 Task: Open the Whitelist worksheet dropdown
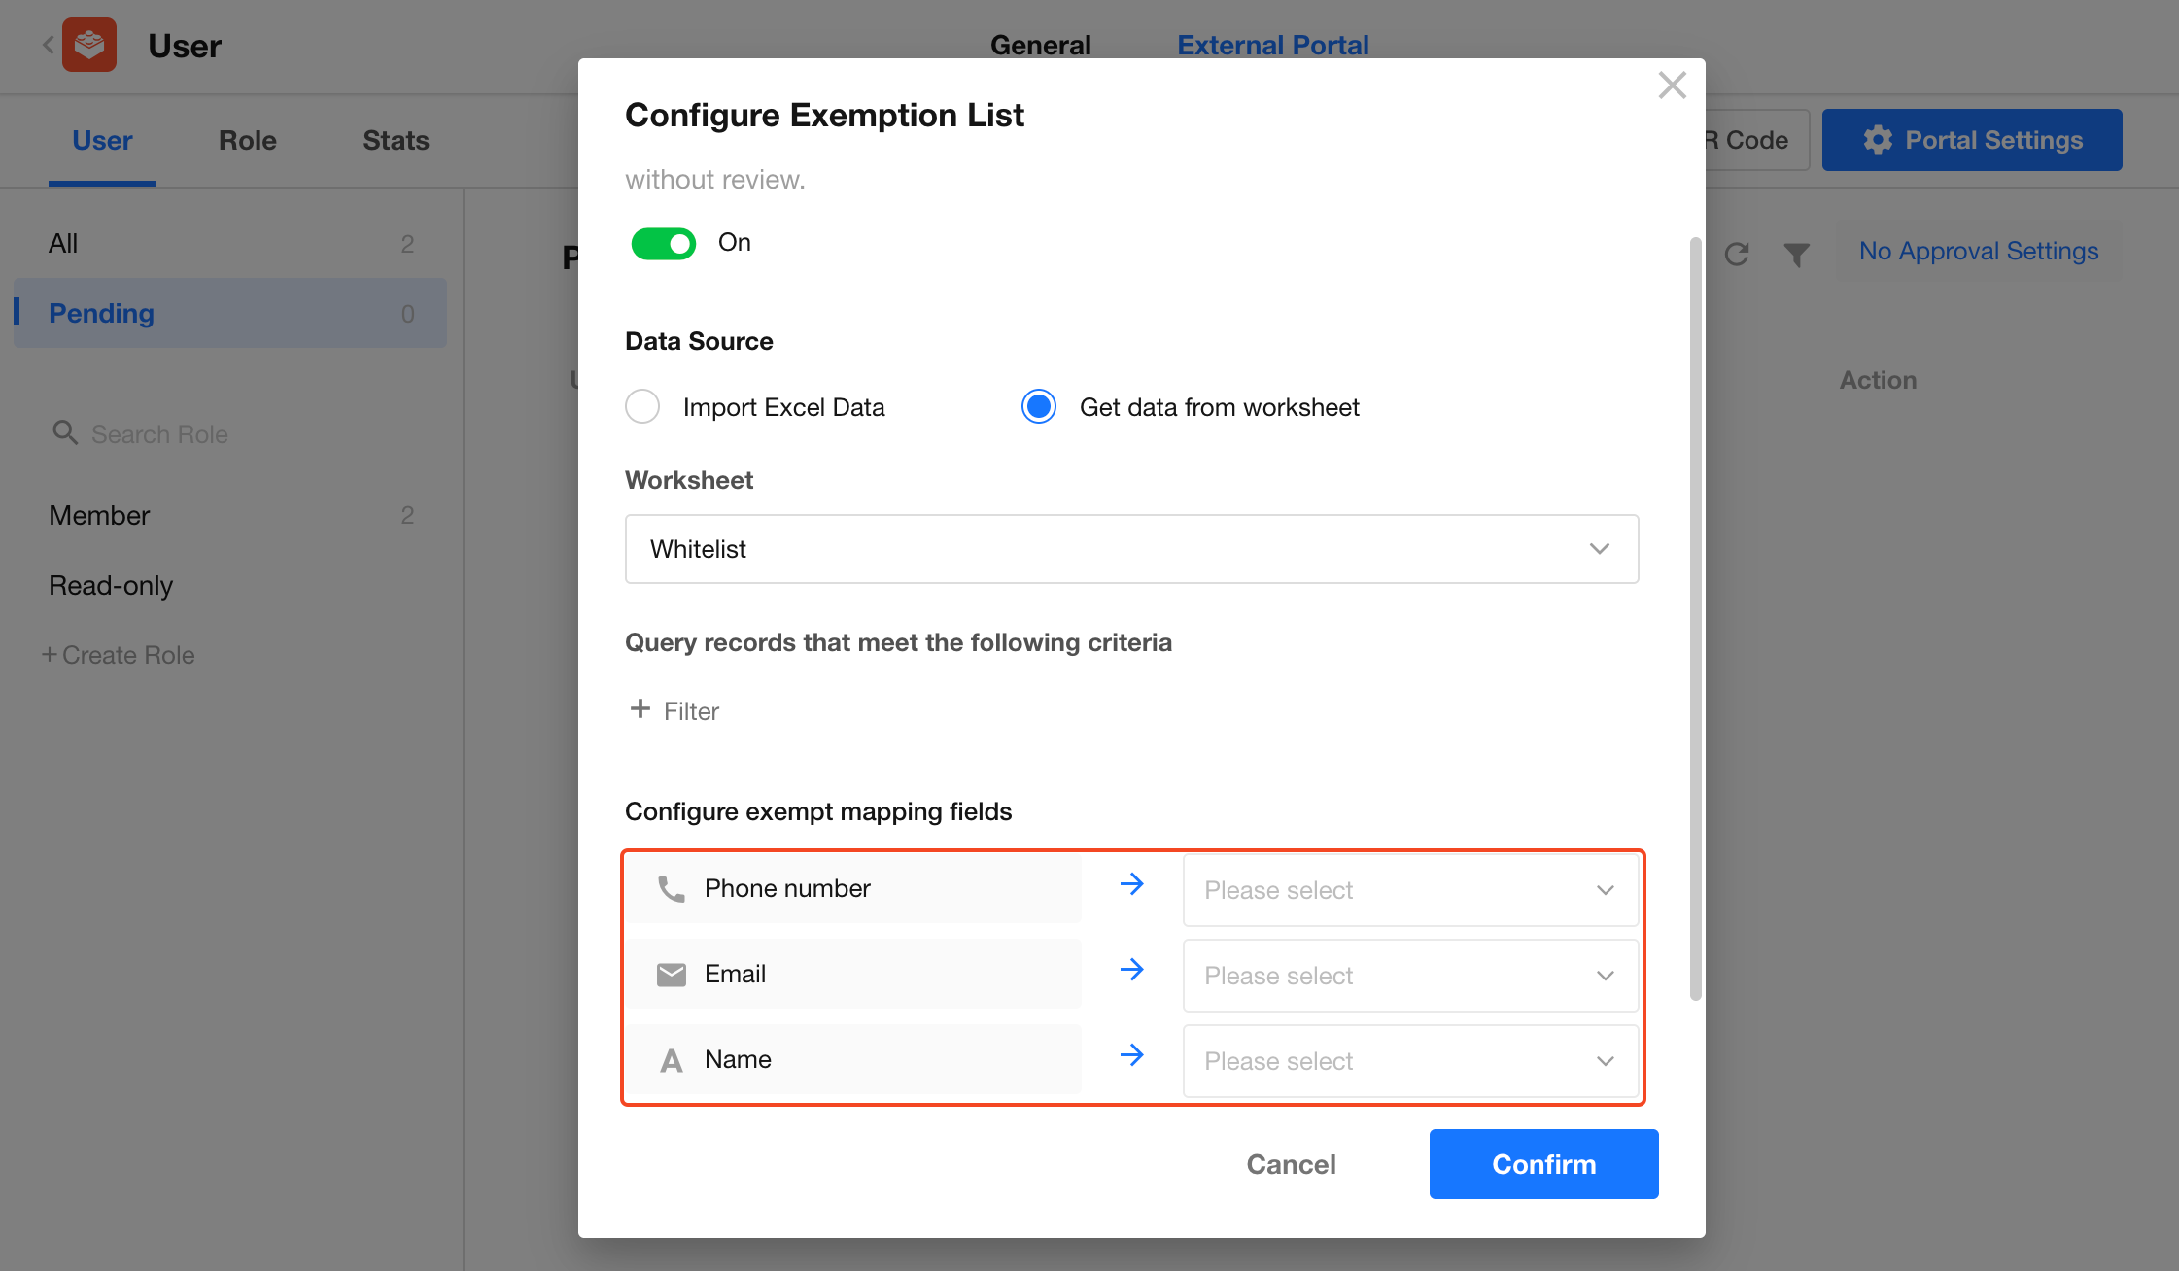tap(1131, 549)
